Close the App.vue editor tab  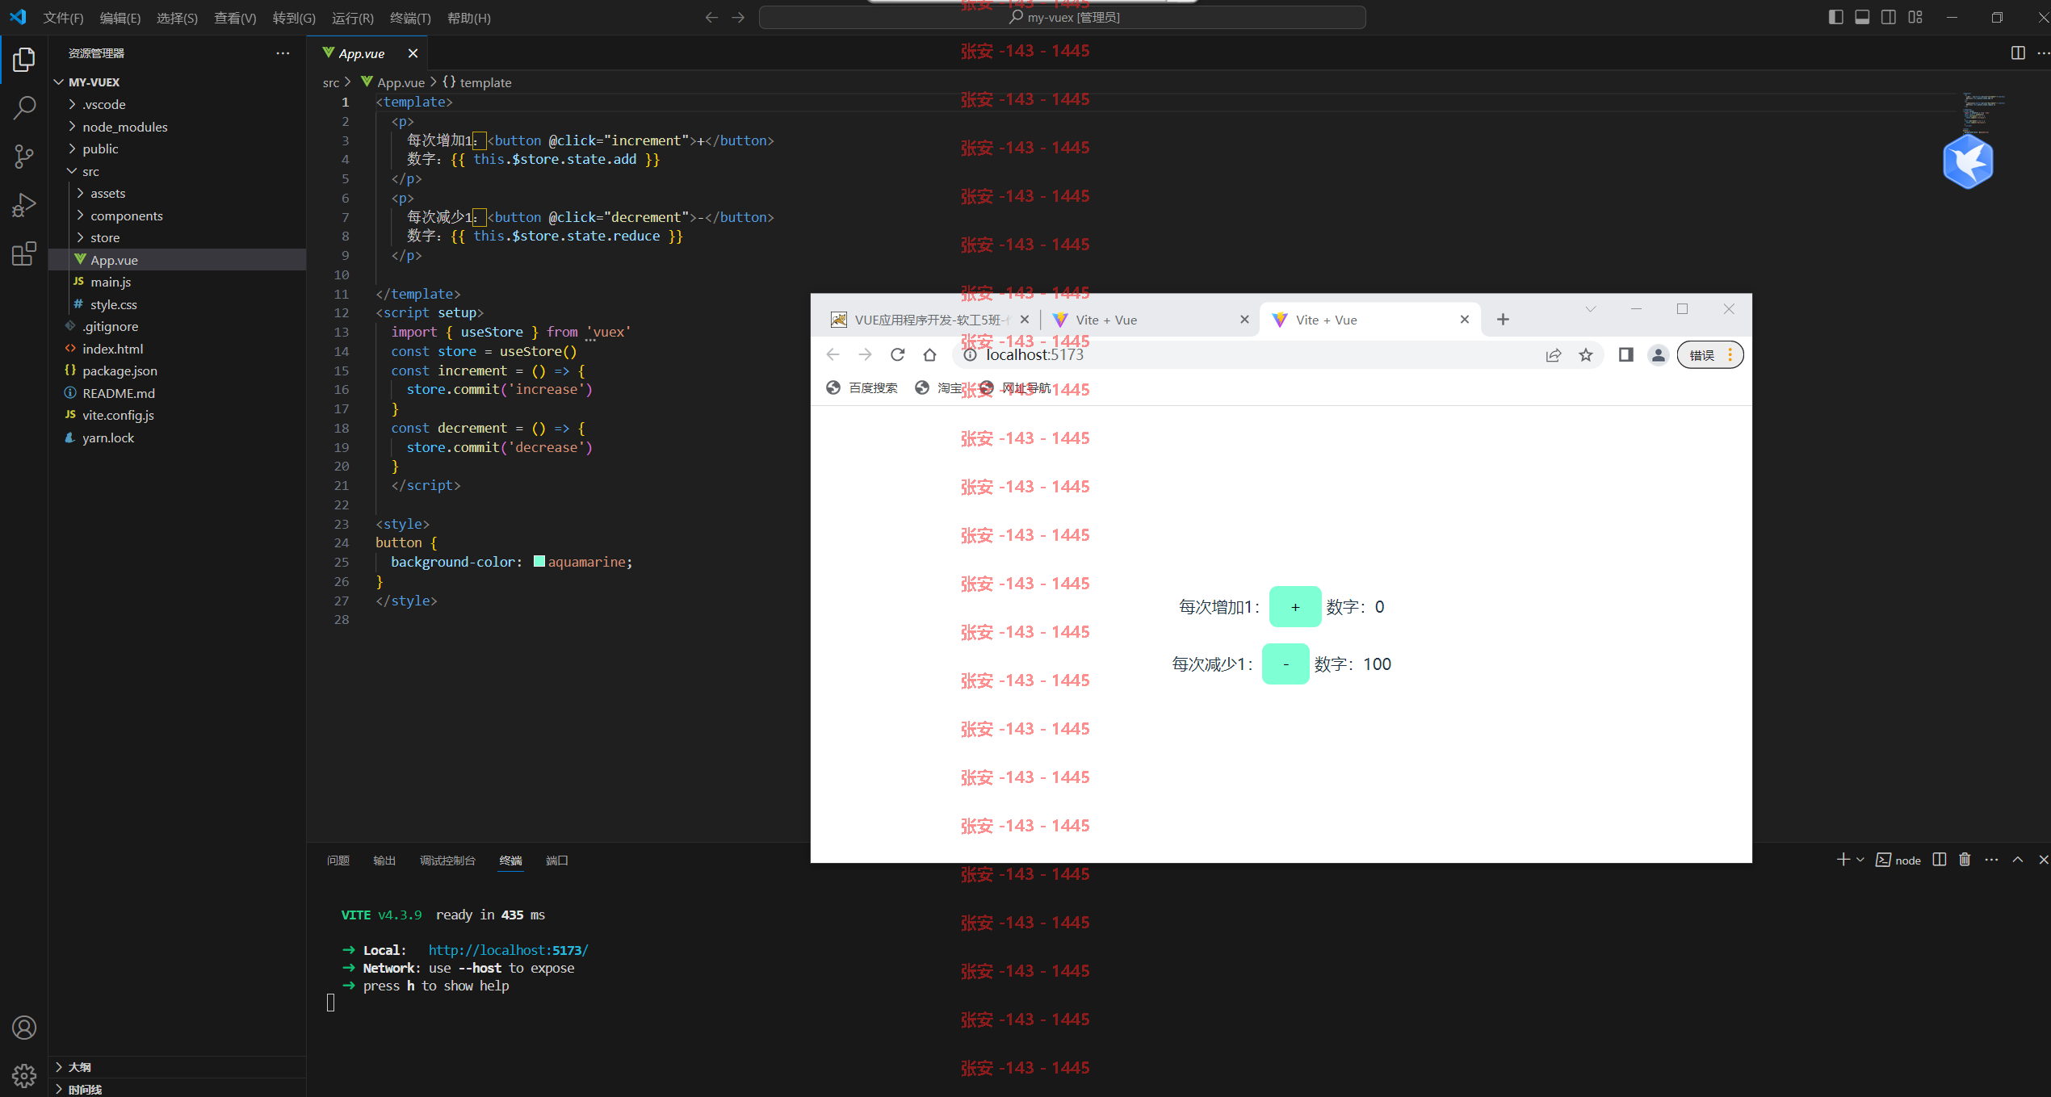[413, 53]
